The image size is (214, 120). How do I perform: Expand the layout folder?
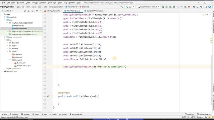pos(7,46)
